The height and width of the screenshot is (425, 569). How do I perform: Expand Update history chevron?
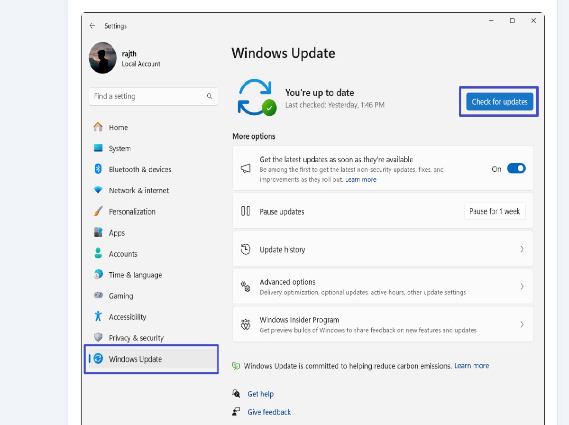tap(522, 249)
